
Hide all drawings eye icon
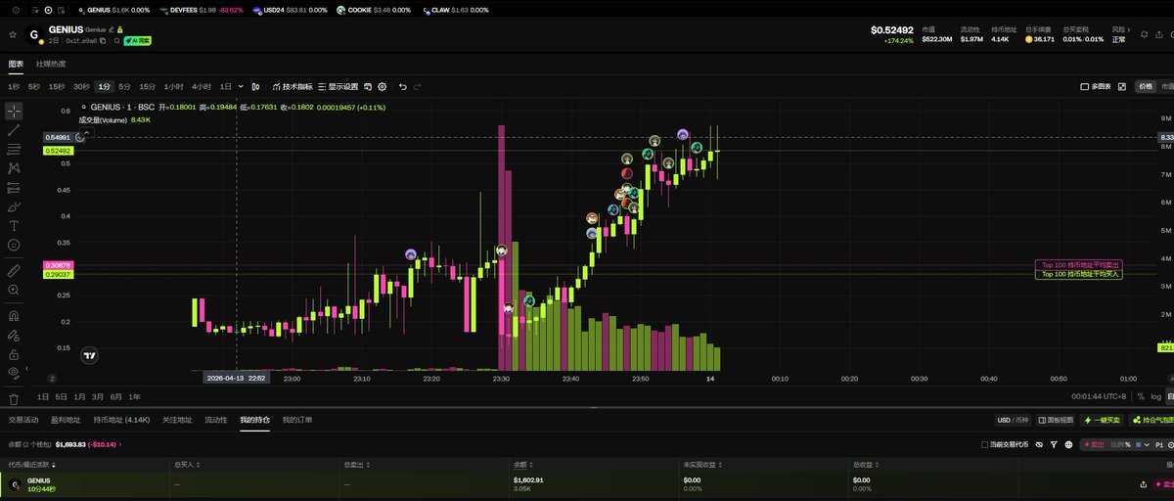pyautogui.click(x=14, y=373)
